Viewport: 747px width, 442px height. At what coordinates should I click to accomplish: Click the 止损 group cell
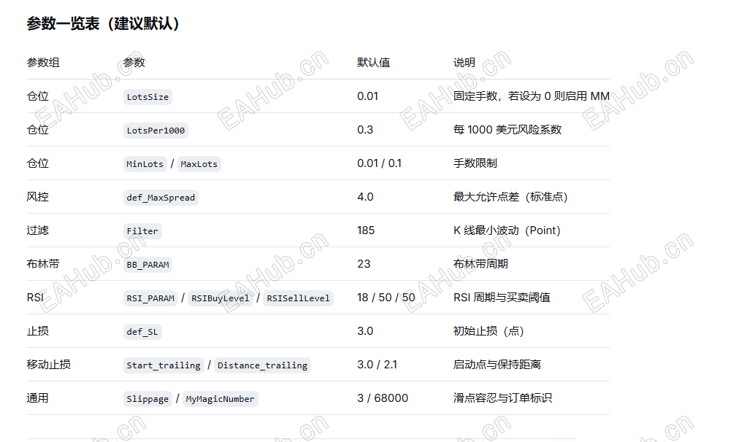(x=38, y=330)
